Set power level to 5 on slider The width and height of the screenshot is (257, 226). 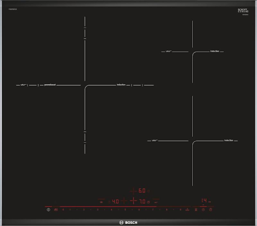125,210
